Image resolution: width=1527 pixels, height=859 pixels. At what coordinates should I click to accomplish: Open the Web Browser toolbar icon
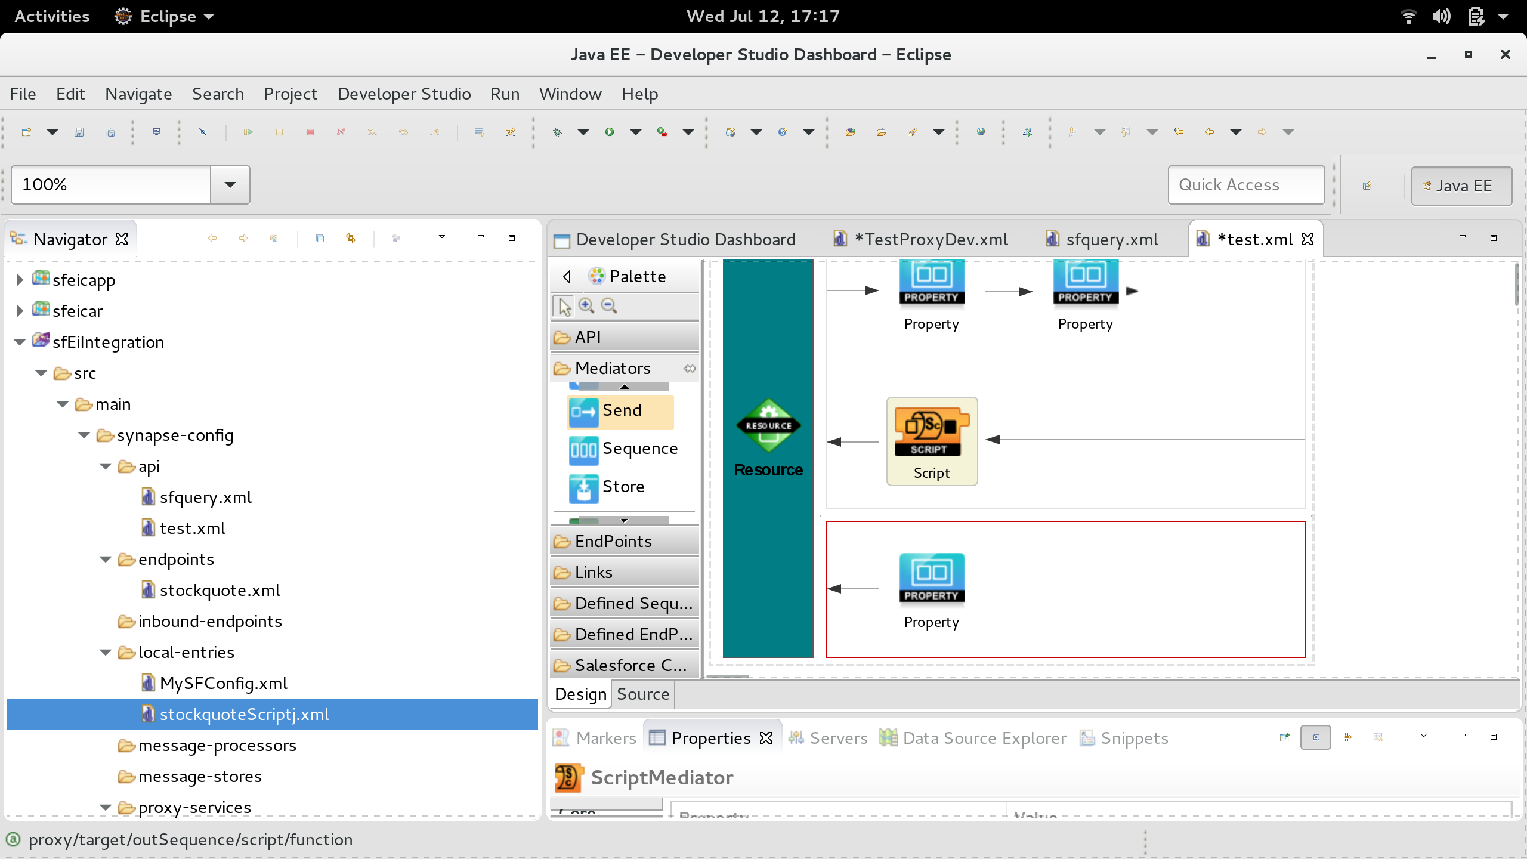[981, 132]
